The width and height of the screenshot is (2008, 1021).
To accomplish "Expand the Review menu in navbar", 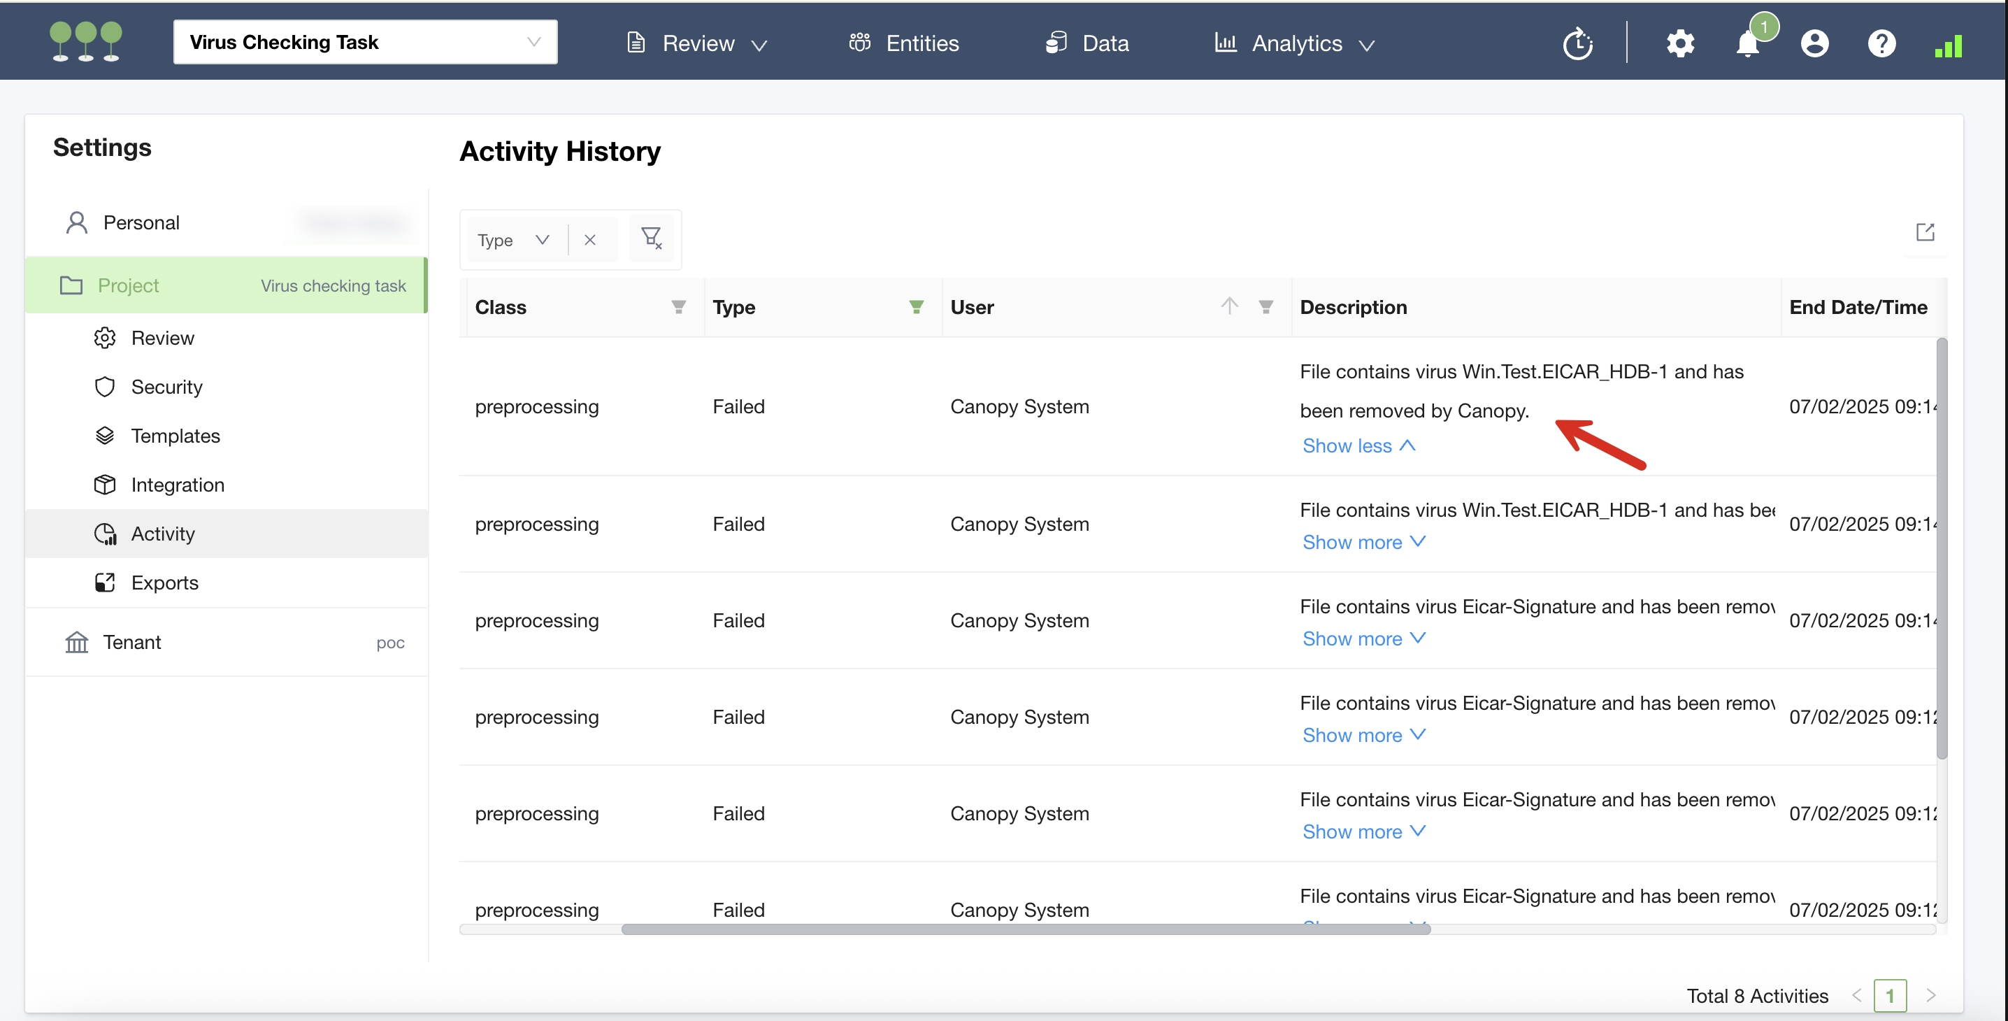I will (698, 43).
